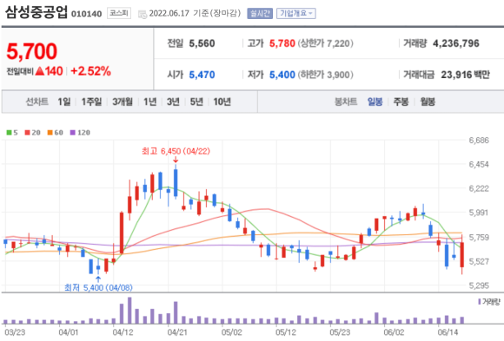504x341 pixels.
Task: Click the stock name 삼성중공업
Action: (x=36, y=12)
